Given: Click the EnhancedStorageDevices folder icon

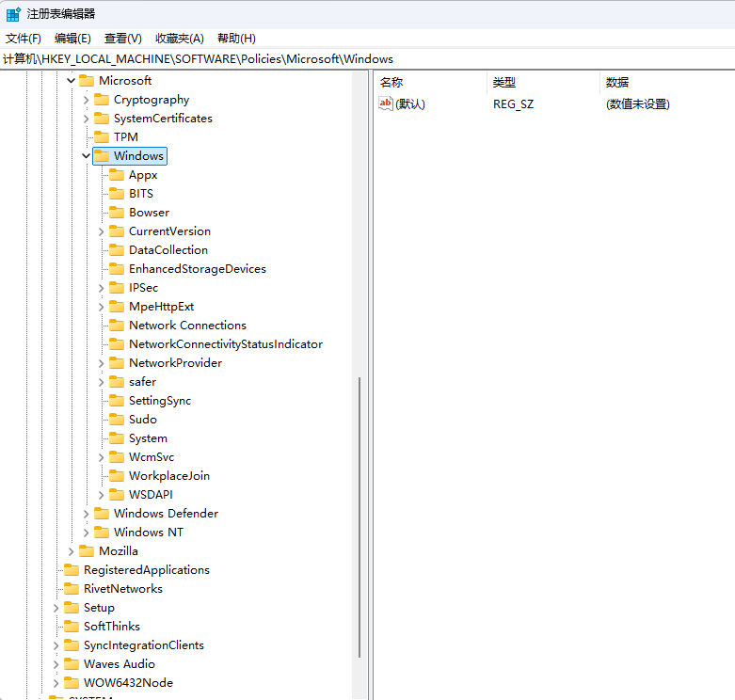Looking at the screenshot, I should pyautogui.click(x=117, y=268).
